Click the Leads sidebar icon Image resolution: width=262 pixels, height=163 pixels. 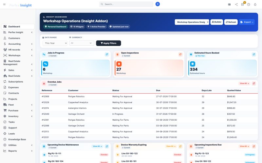5,134
